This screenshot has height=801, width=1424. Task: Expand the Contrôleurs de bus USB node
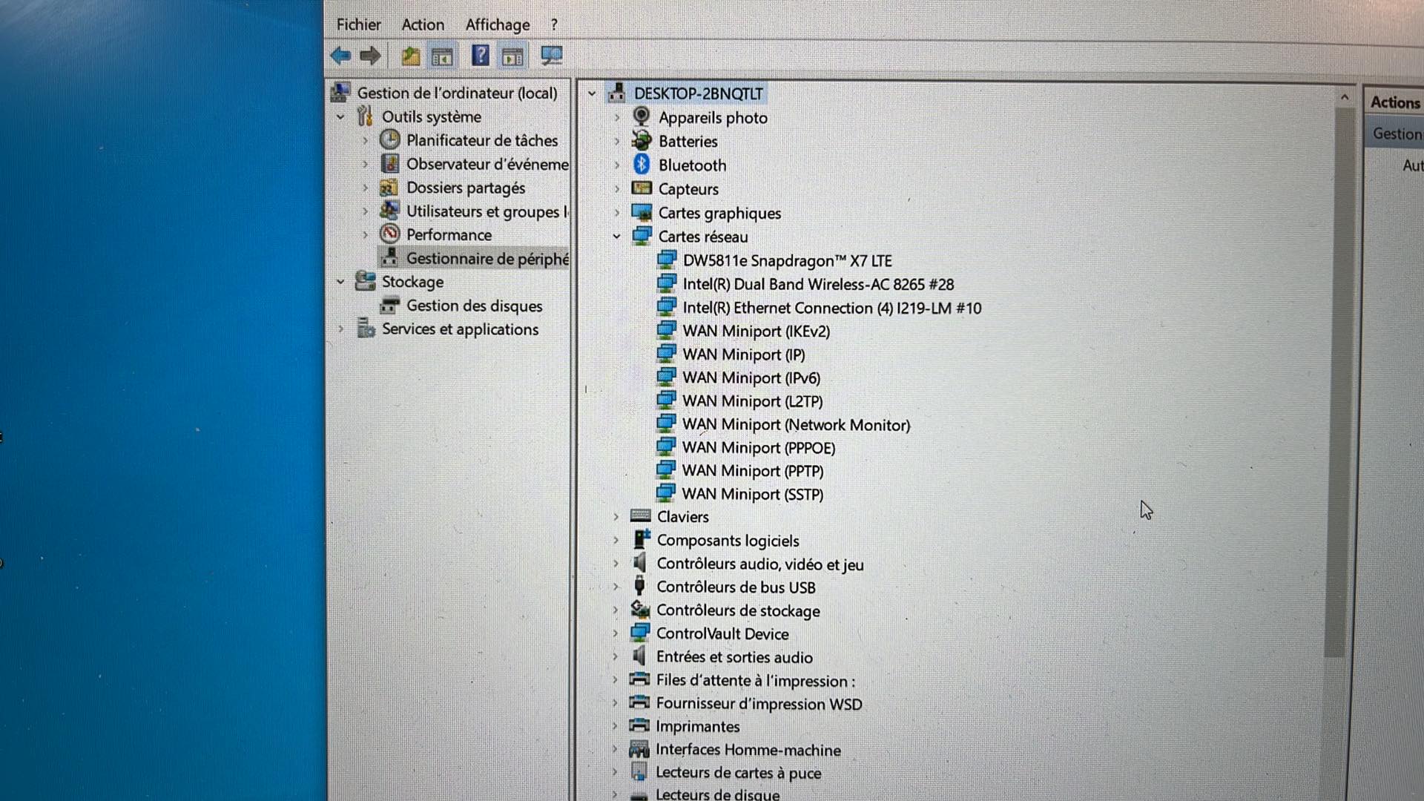616,587
